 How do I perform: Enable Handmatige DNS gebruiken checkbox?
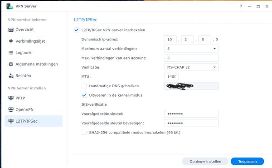tap(84, 86)
